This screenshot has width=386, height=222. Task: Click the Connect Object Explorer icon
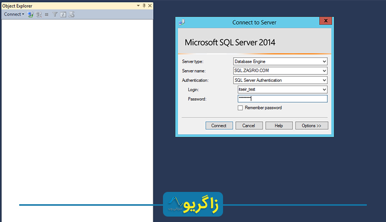[x=31, y=15]
